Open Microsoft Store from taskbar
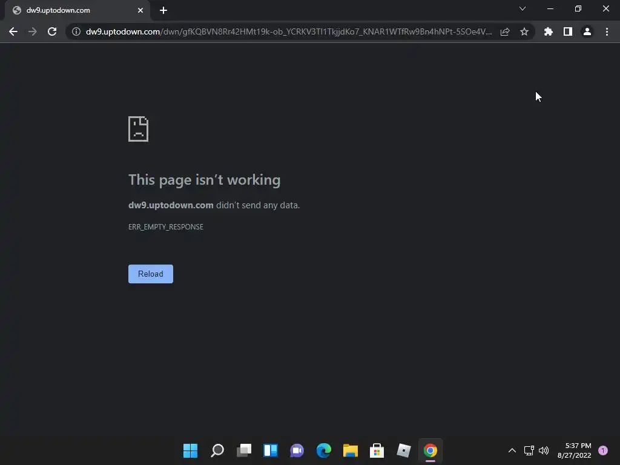 click(377, 450)
